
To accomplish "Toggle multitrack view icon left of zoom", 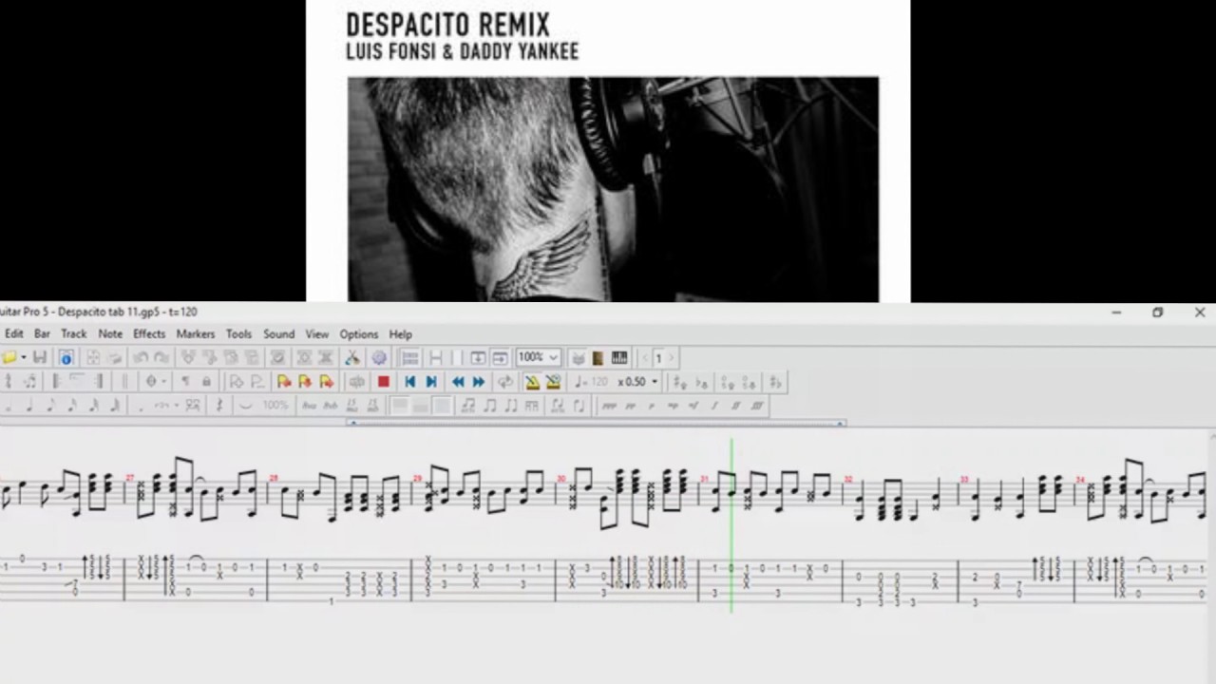I will click(x=411, y=357).
